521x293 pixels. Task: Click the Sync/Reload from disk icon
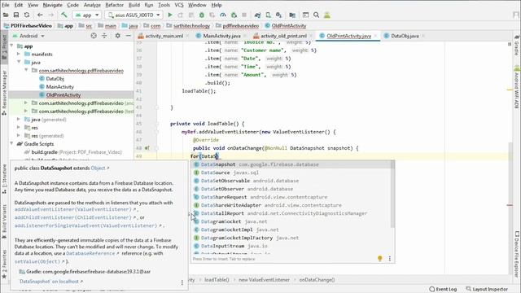(x=27, y=15)
